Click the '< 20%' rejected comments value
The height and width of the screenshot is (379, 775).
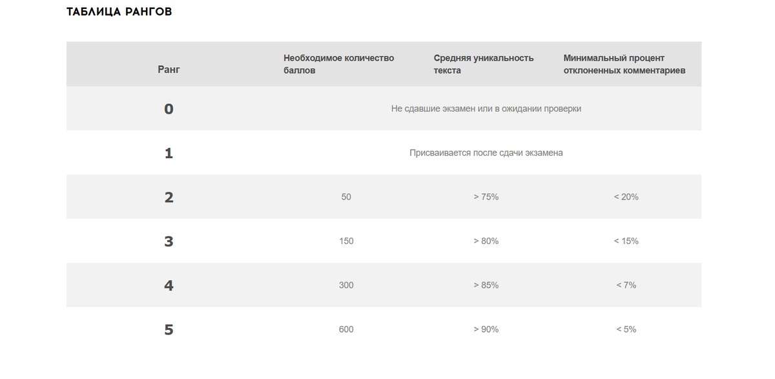626,197
